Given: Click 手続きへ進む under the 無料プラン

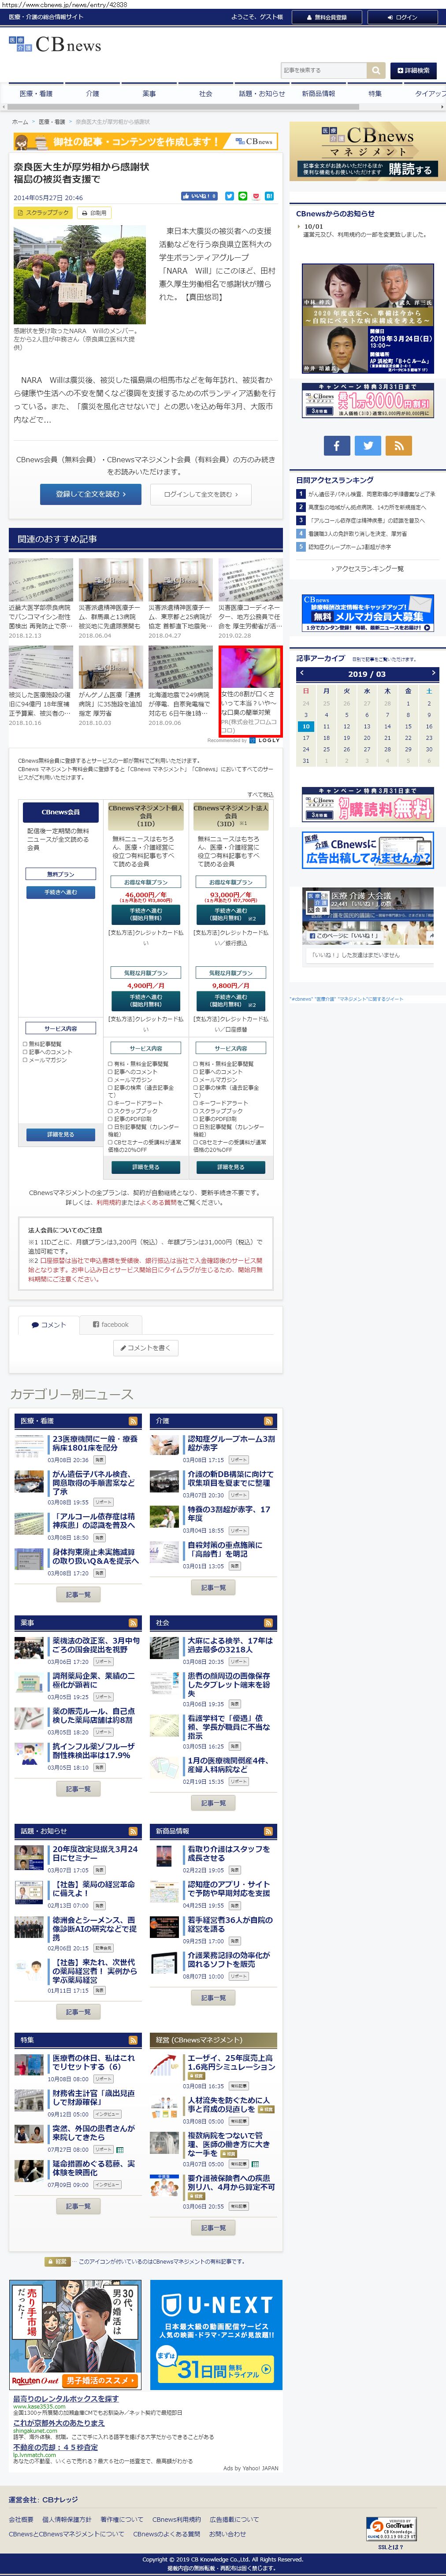Looking at the screenshot, I should coord(60,892).
